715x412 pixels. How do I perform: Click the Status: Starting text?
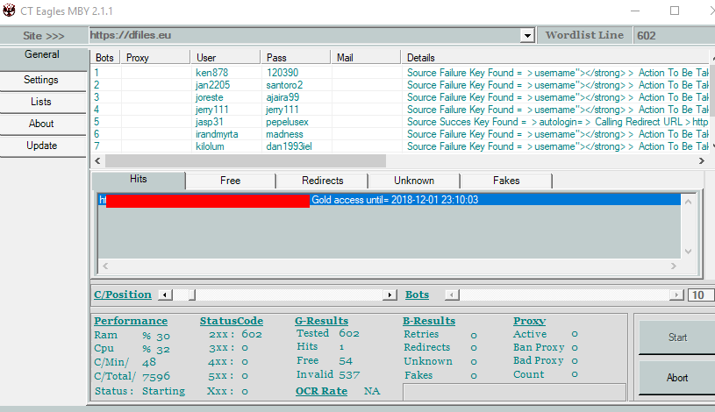[140, 391]
